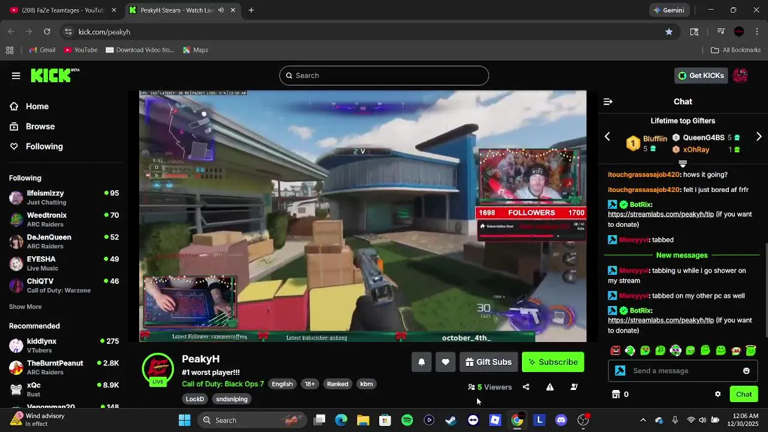Open the Chrome apps grid icon
This screenshot has width=768, height=432.
[x=10, y=50]
